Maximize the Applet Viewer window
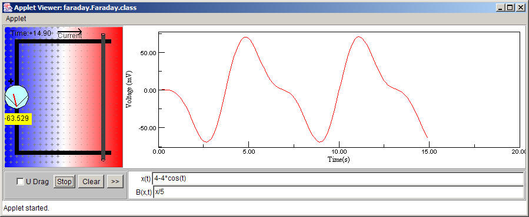 coord(510,7)
